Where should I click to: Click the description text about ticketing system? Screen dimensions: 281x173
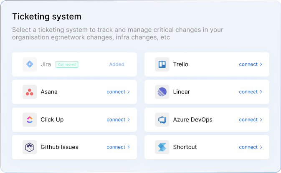pos(118,34)
